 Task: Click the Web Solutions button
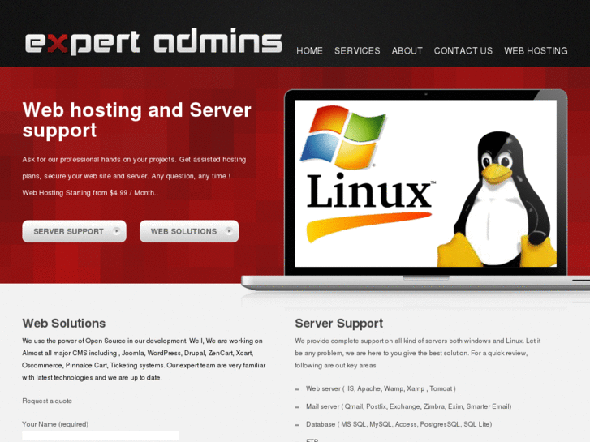[189, 231]
